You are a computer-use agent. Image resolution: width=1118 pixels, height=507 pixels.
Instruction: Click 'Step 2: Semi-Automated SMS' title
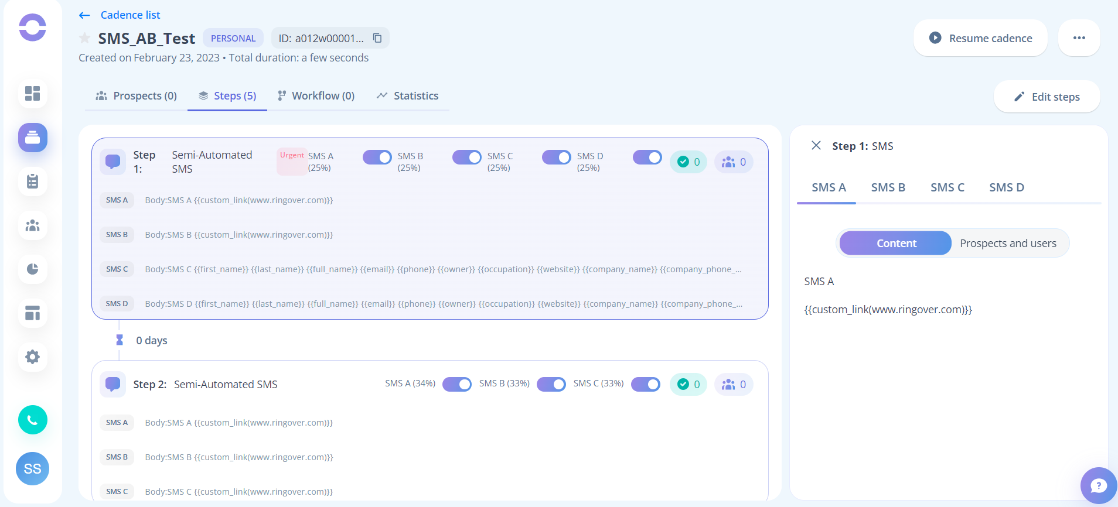coord(205,384)
